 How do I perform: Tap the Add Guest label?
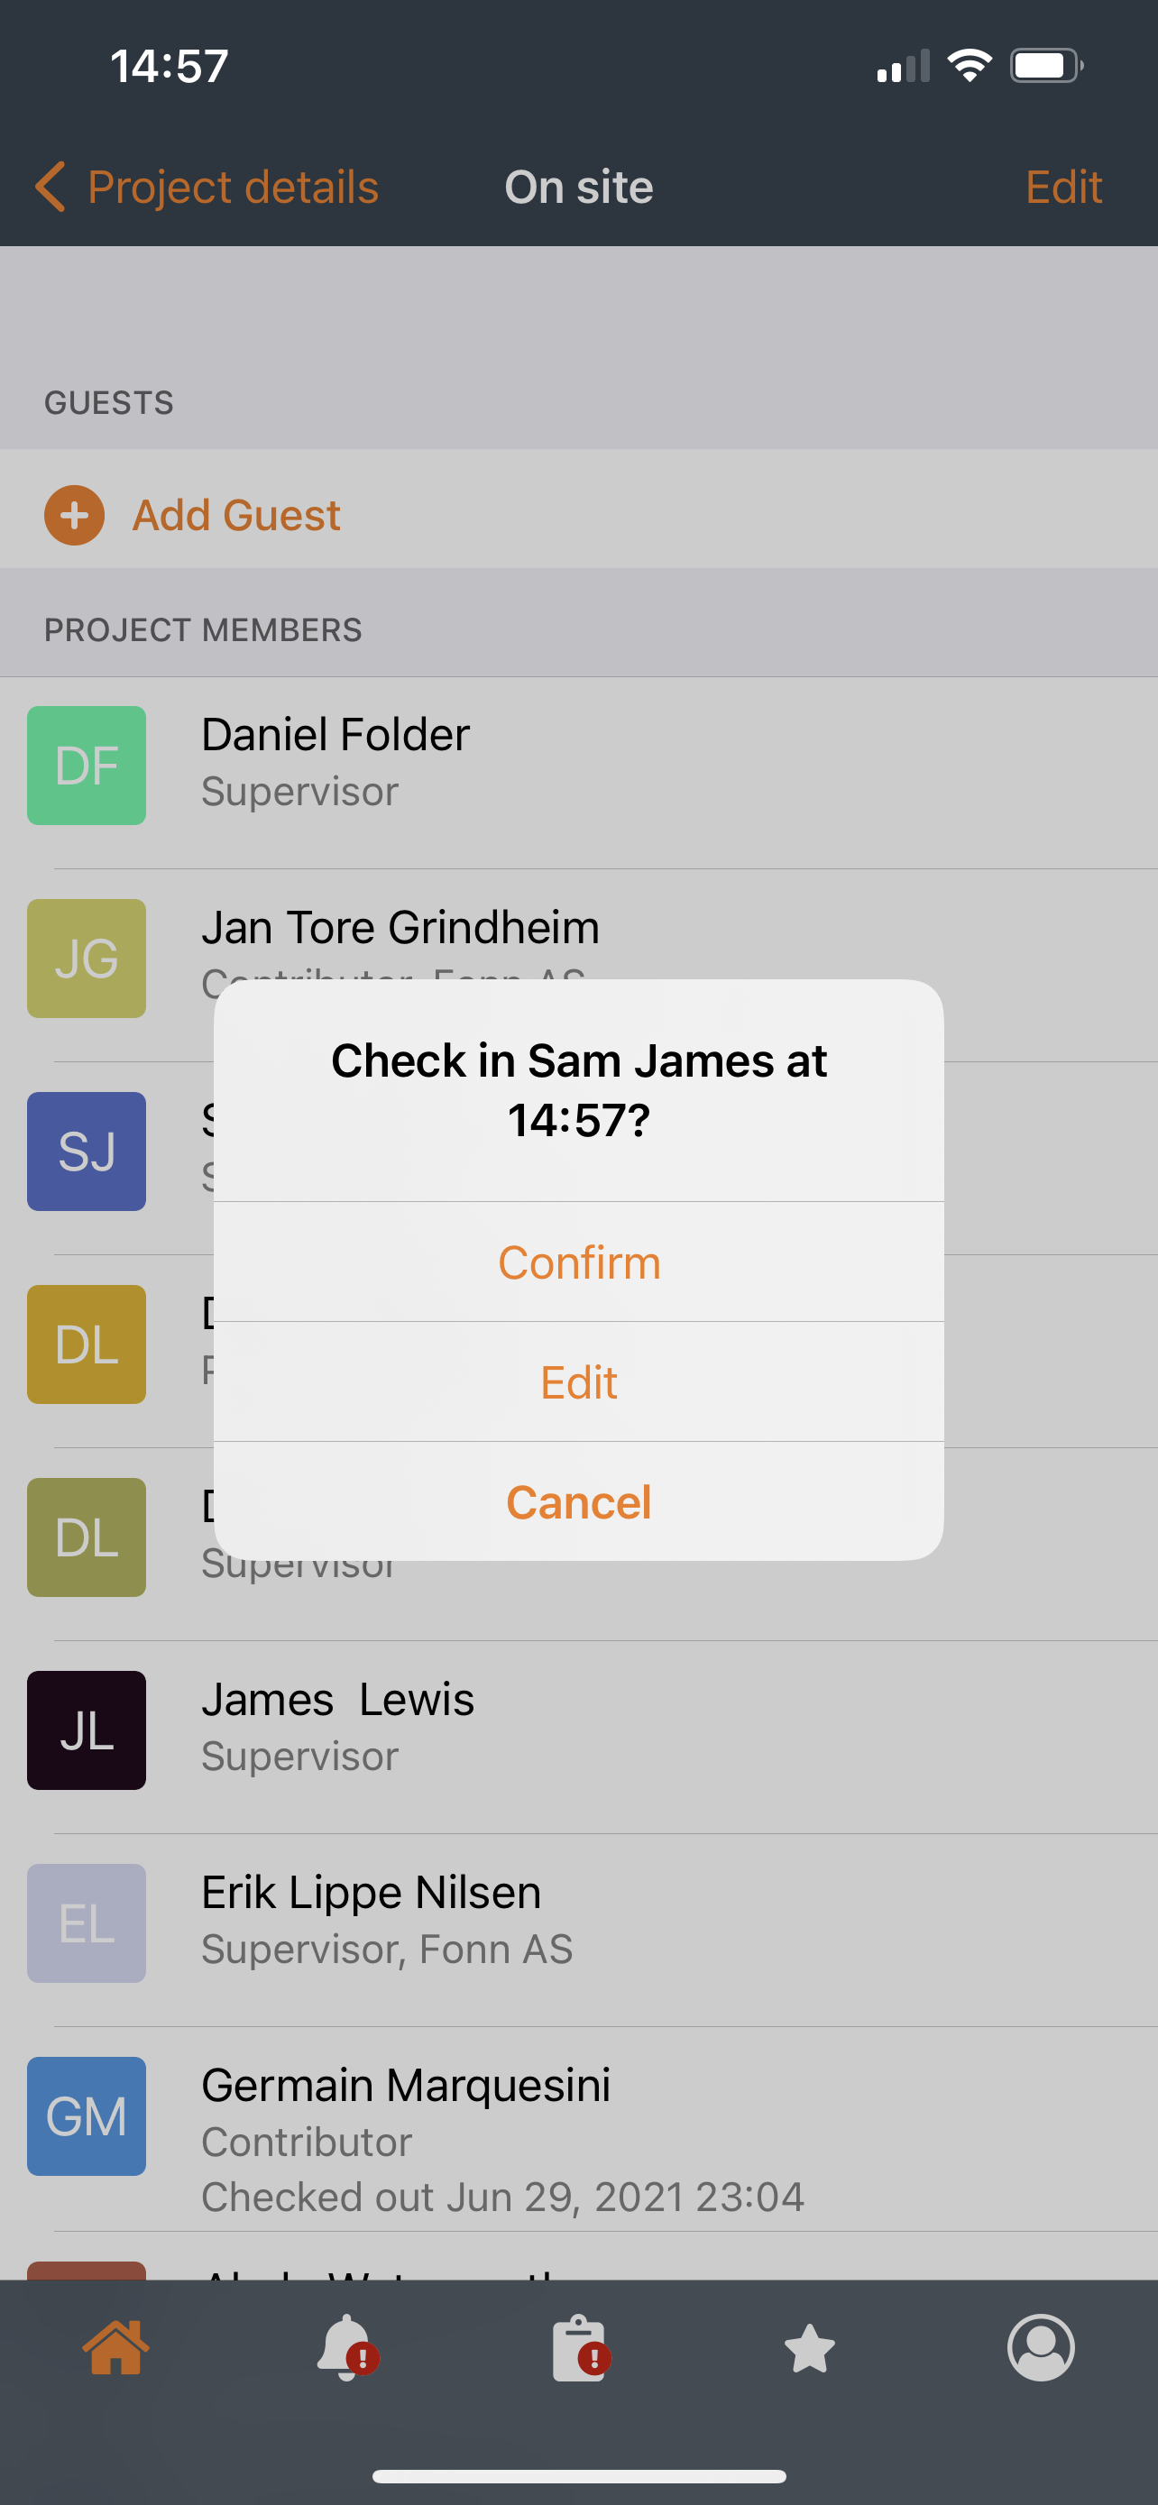point(236,514)
